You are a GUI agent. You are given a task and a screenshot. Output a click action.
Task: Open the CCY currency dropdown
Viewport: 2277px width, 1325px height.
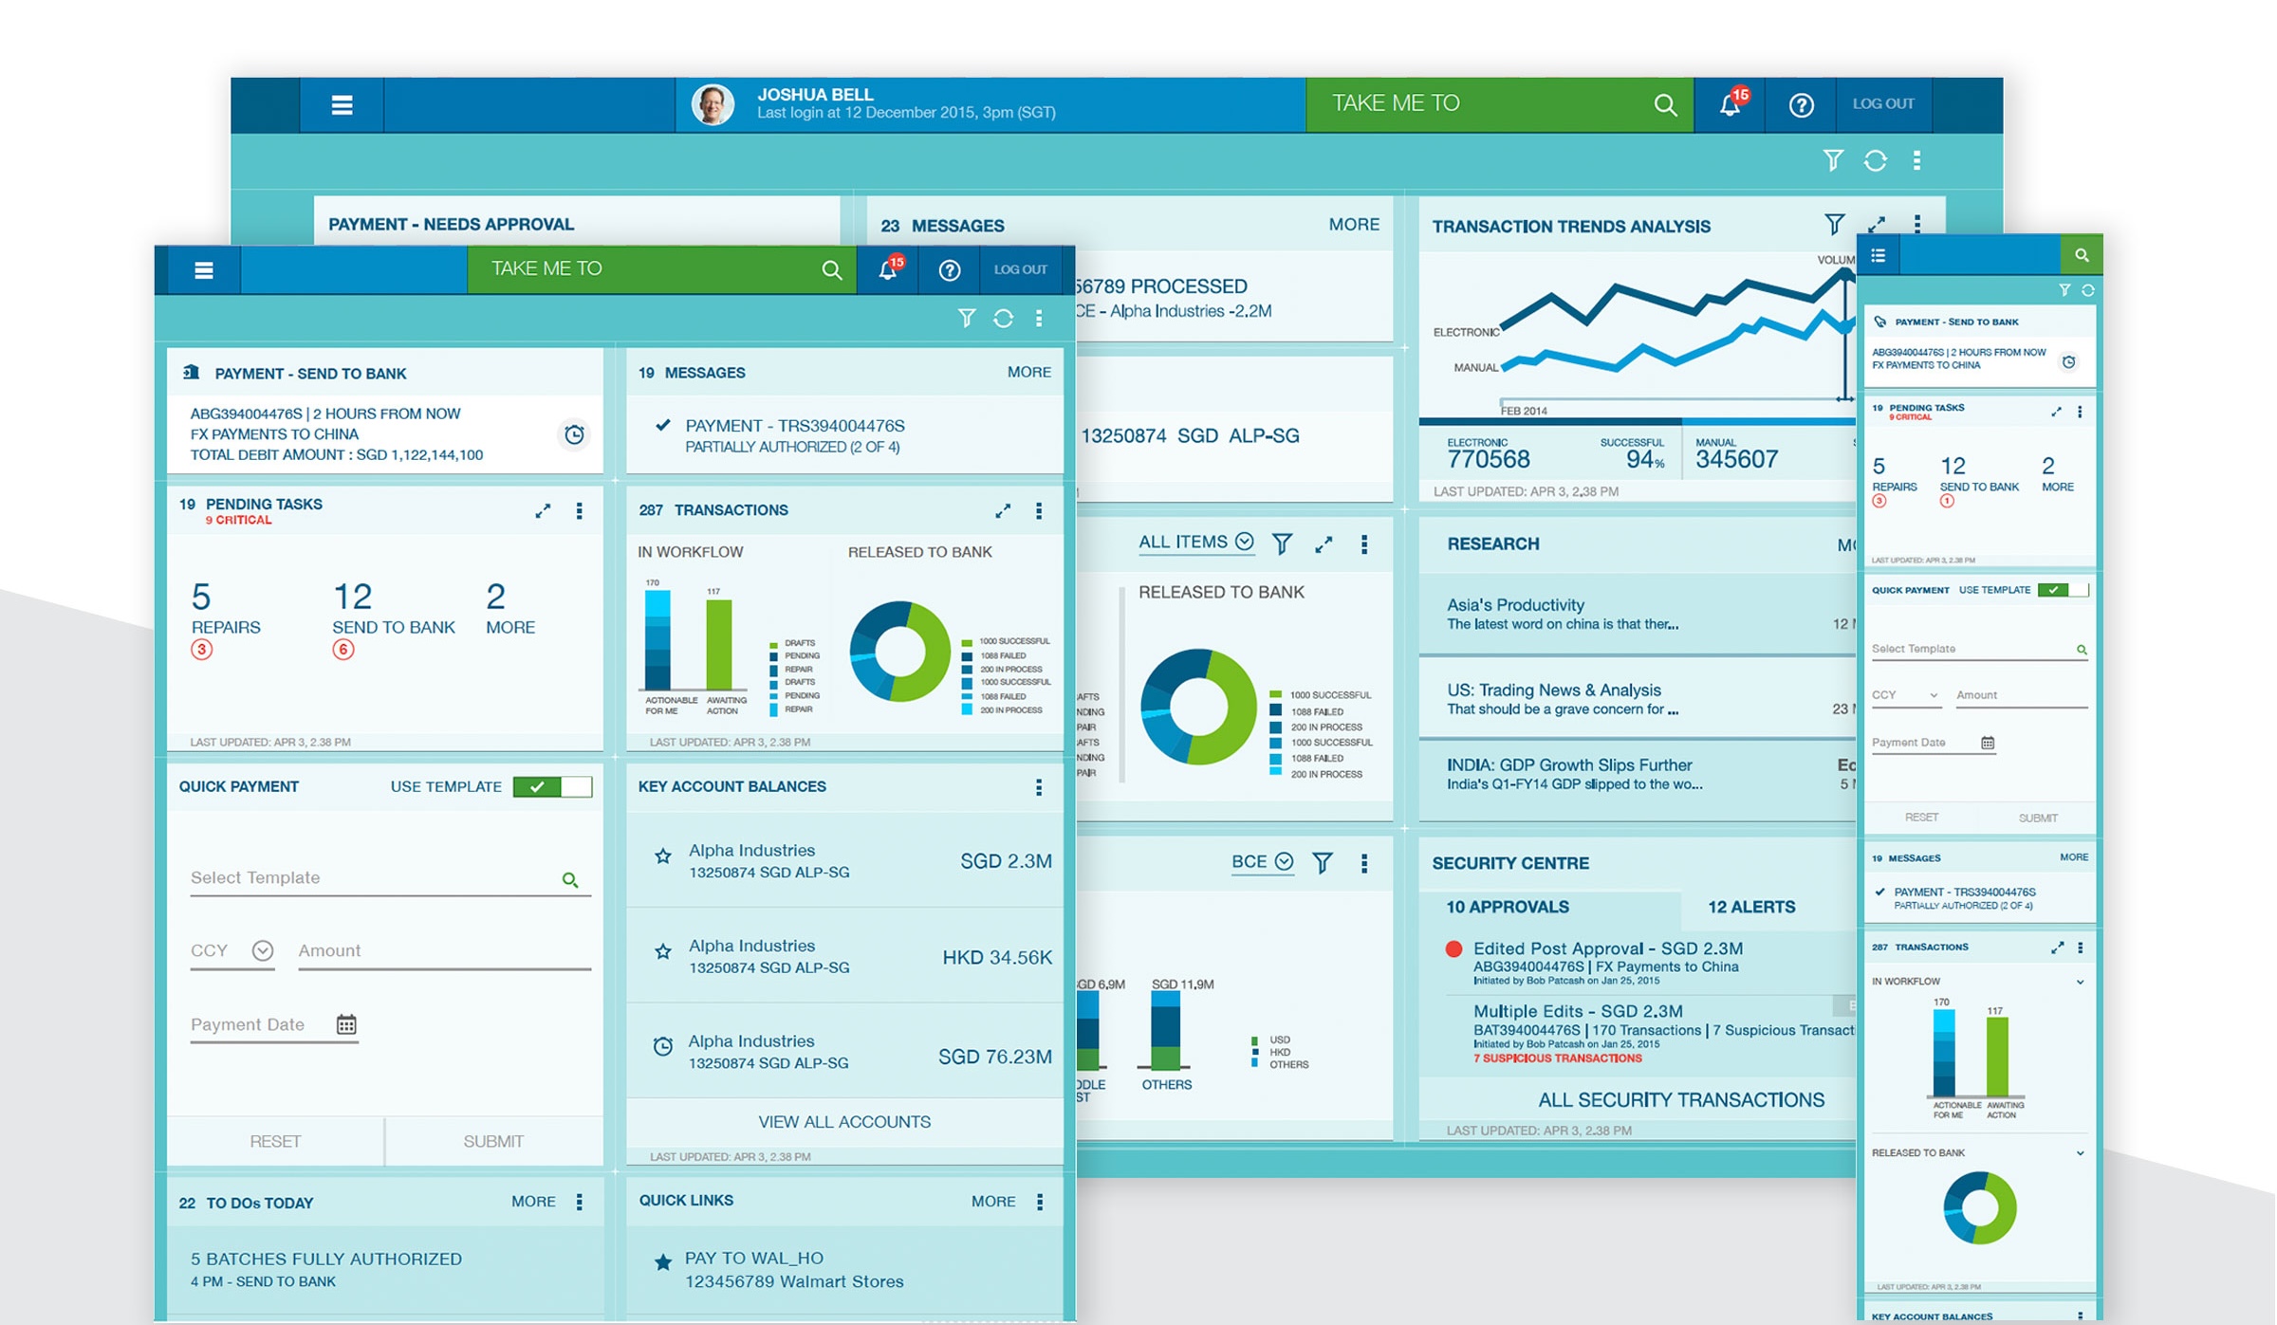click(x=263, y=950)
